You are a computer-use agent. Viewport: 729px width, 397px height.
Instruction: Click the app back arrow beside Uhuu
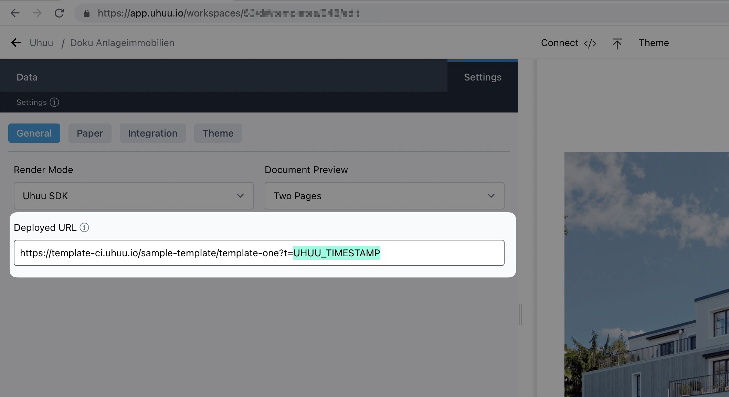(x=16, y=43)
